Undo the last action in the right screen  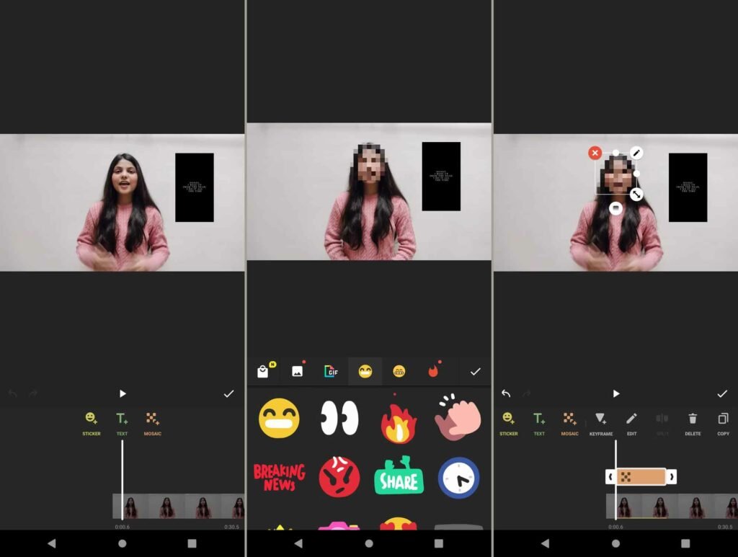point(506,393)
